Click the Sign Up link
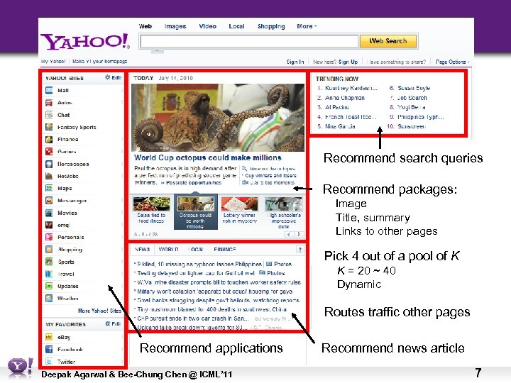Image resolution: width=511 pixels, height=383 pixels. click(x=348, y=62)
